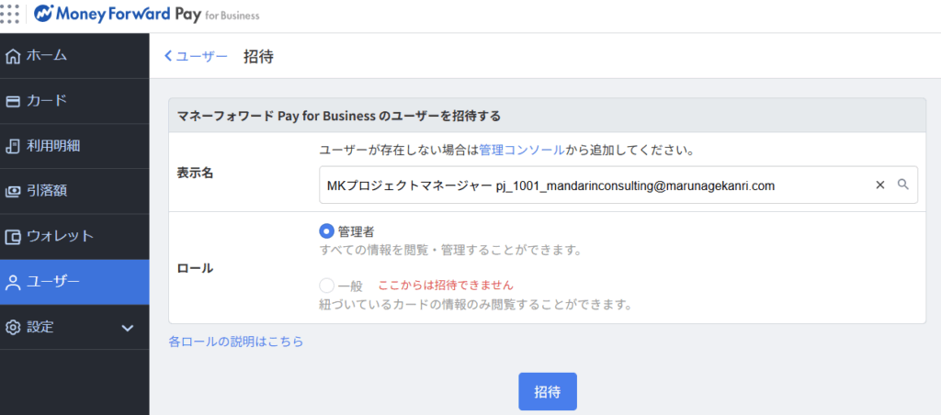Image resolution: width=941 pixels, height=415 pixels.
Task: Click the Money Forward Pay logo
Action: pyautogui.click(x=147, y=16)
